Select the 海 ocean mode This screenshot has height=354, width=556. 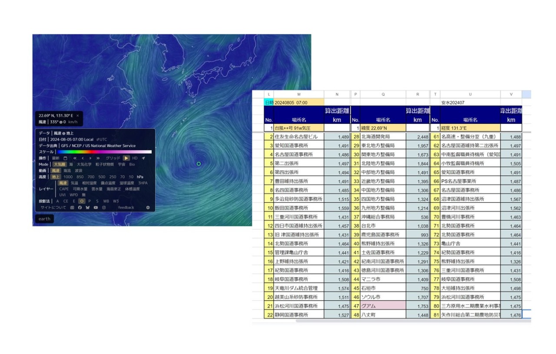point(71,165)
